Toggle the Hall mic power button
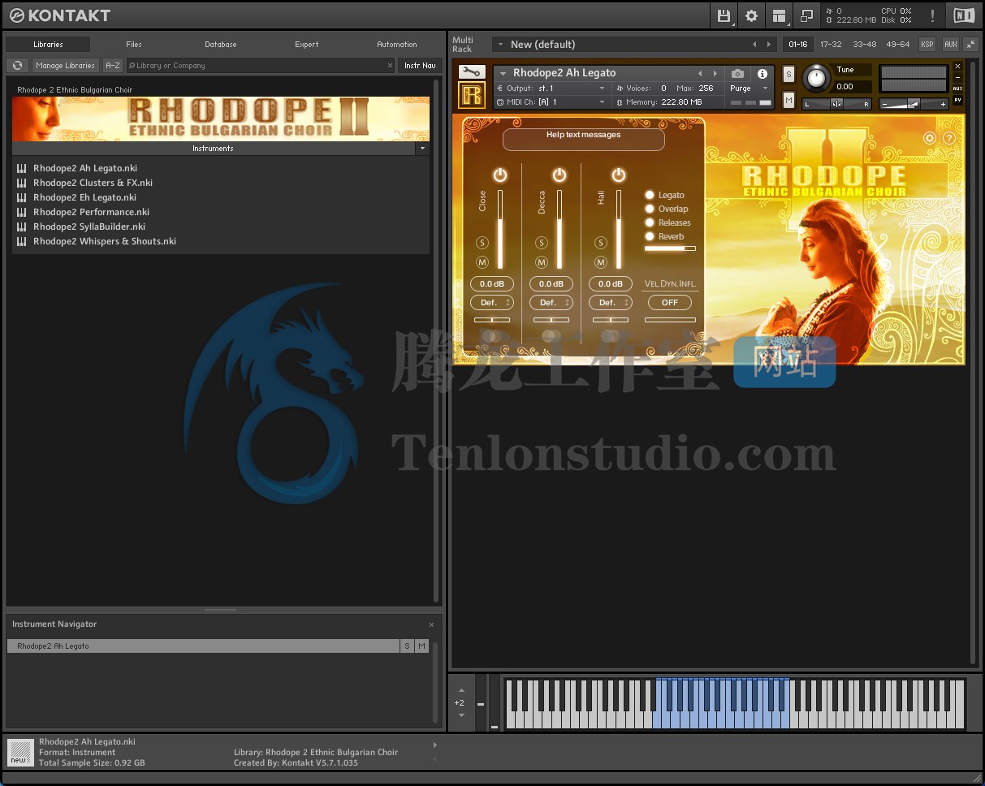985x786 pixels. point(618,175)
